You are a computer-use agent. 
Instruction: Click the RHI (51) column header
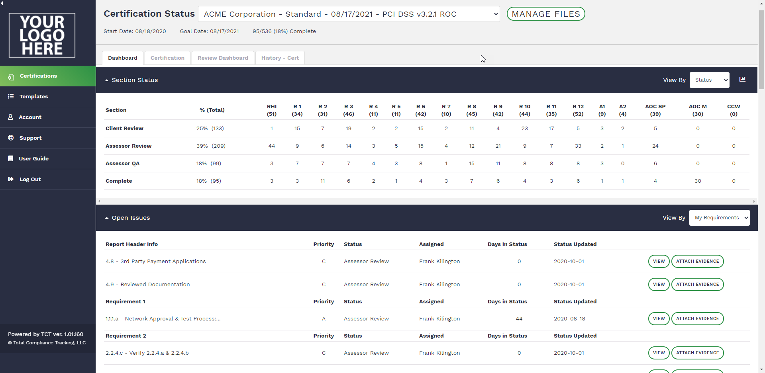[272, 110]
